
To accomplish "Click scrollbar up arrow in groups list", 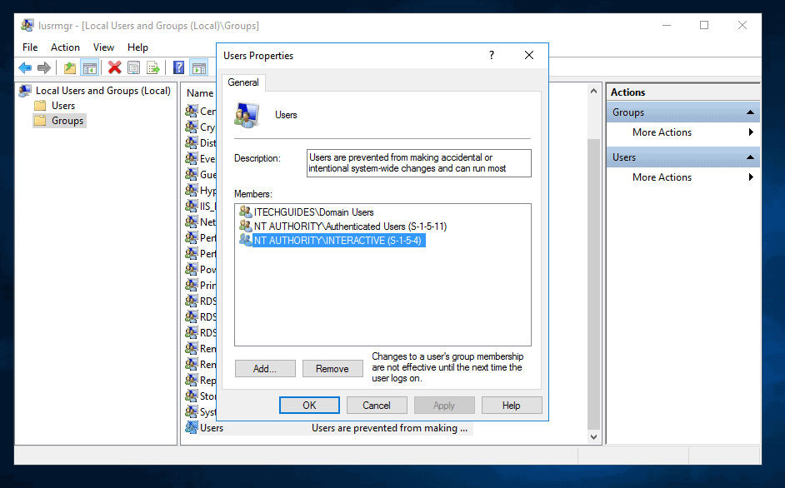I will (x=593, y=91).
